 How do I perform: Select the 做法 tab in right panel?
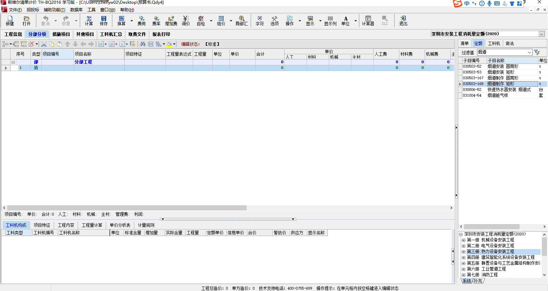[510, 43]
